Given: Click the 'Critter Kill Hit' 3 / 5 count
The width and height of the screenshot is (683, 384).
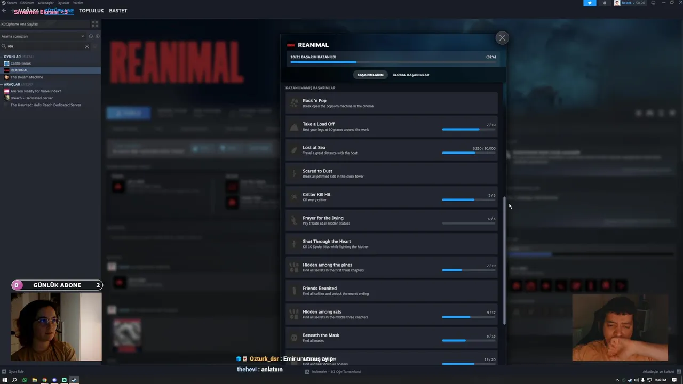Looking at the screenshot, I should click(x=491, y=195).
